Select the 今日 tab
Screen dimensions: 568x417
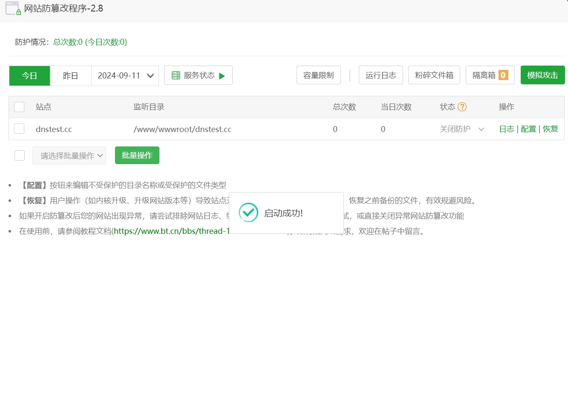29,75
